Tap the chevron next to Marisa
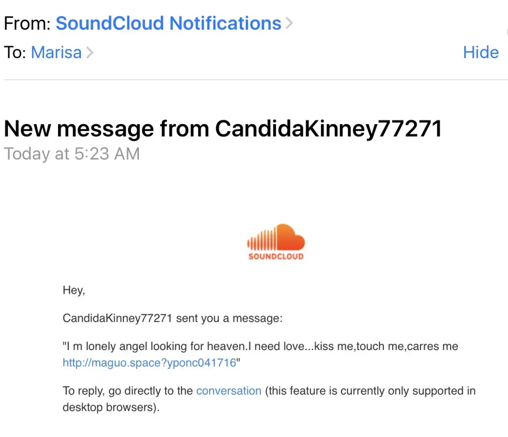 (x=90, y=53)
